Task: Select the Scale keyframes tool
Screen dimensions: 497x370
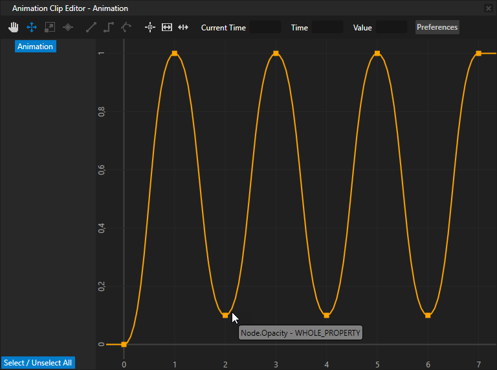Action: click(50, 27)
